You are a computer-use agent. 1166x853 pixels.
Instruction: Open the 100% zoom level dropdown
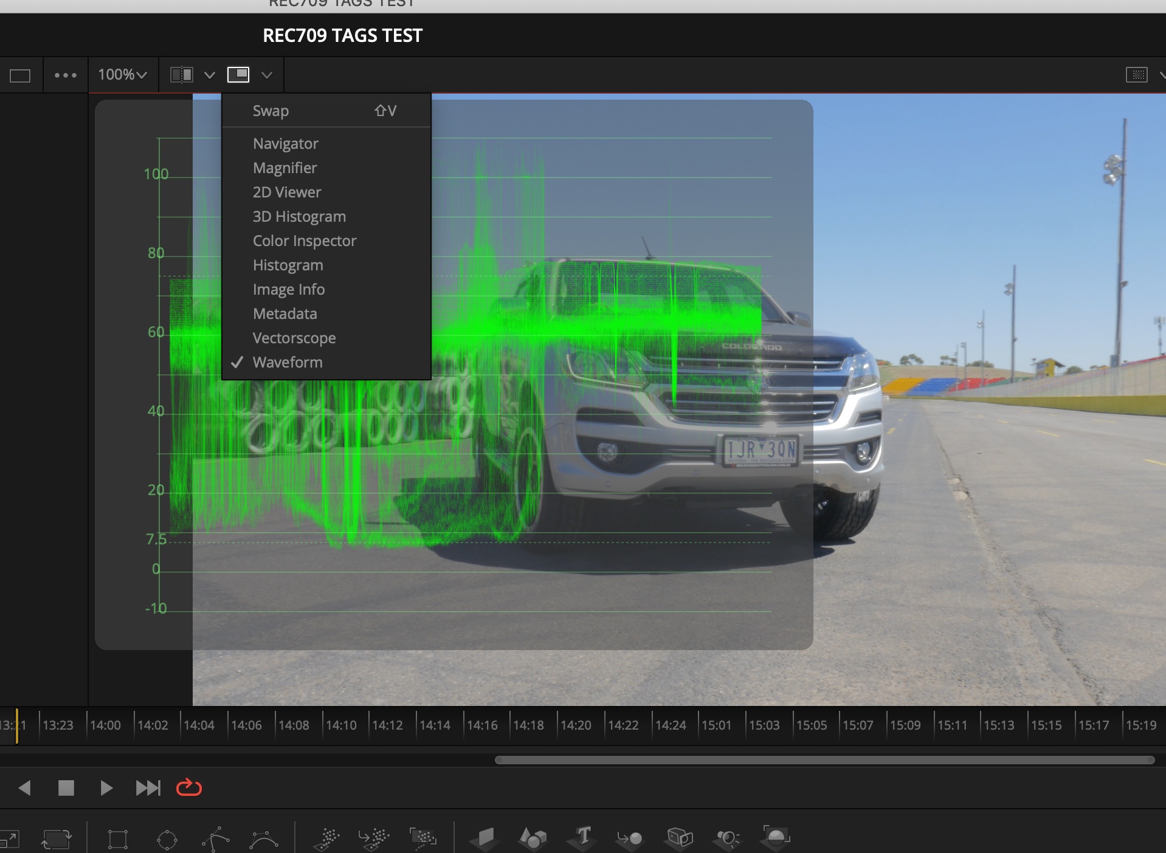123,75
